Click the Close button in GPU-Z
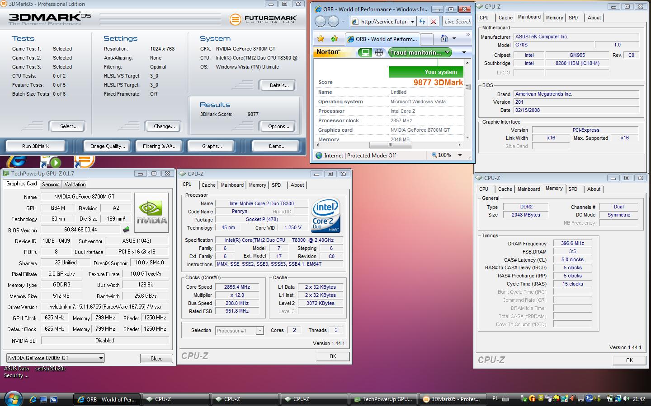This screenshot has height=406, width=651. (x=156, y=358)
